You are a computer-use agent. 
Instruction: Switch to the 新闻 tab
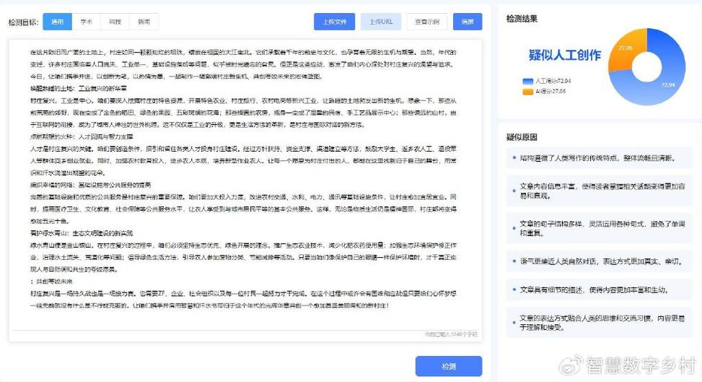pos(144,22)
